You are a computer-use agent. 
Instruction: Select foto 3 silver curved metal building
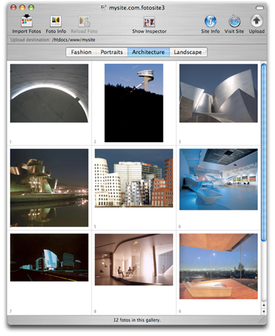[219, 93]
